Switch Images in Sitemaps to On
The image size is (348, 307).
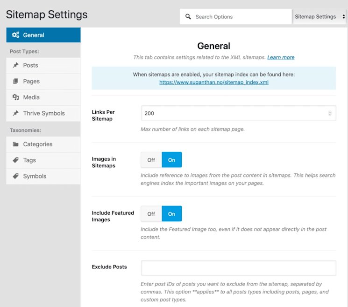pos(171,160)
